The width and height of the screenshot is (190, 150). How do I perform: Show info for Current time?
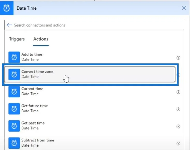coord(178,92)
